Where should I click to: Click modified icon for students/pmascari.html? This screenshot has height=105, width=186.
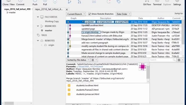click(69, 94)
